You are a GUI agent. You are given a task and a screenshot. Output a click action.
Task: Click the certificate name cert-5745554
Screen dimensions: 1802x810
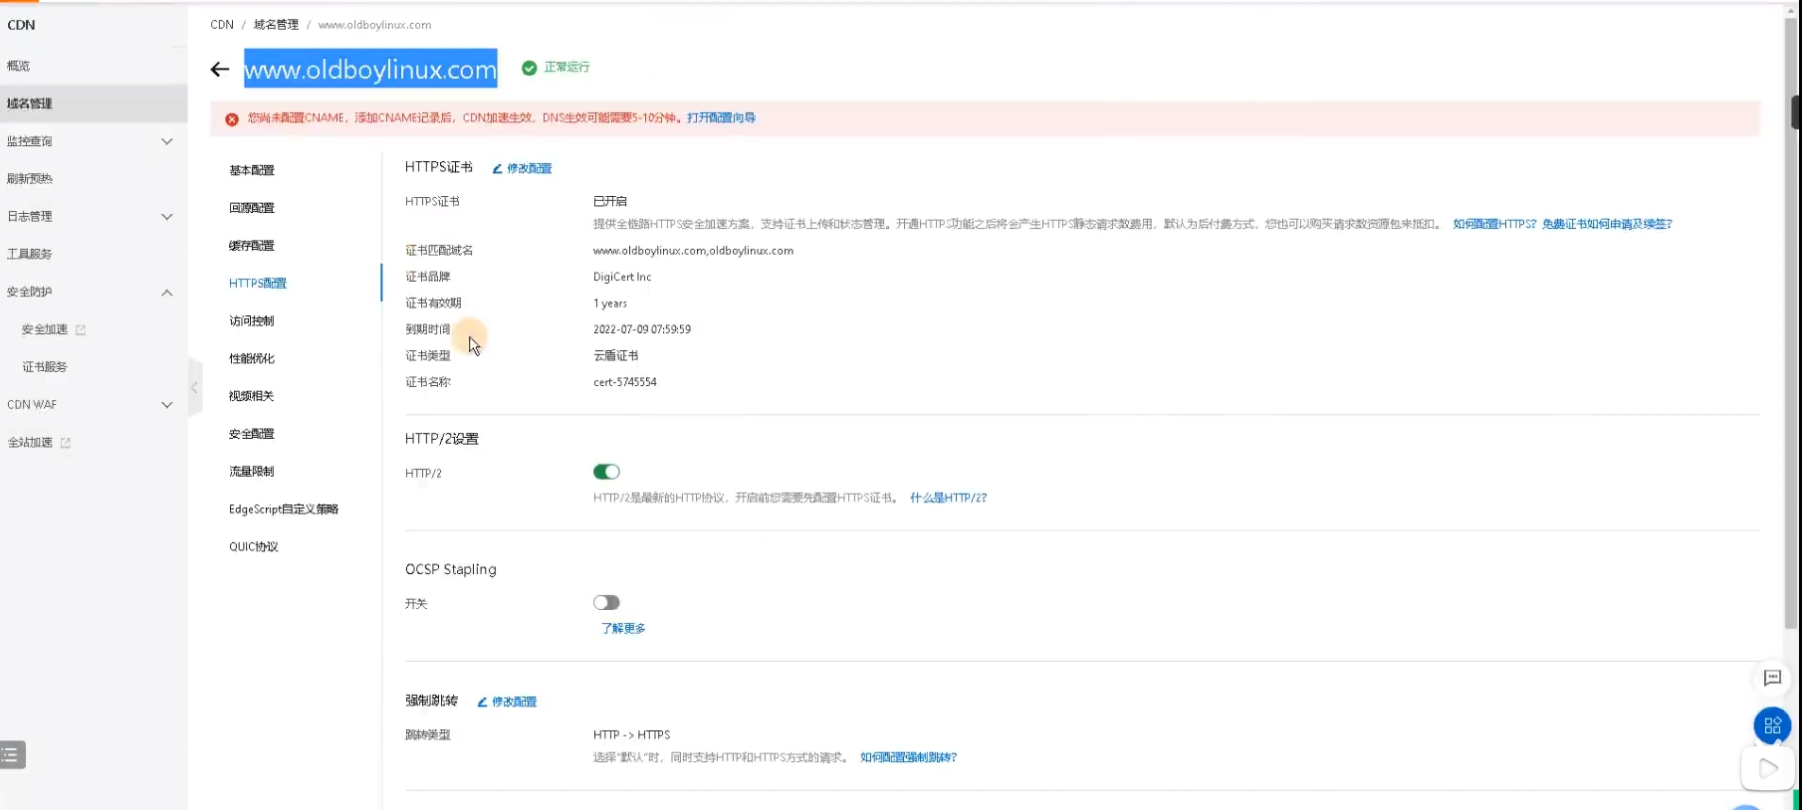coord(625,382)
